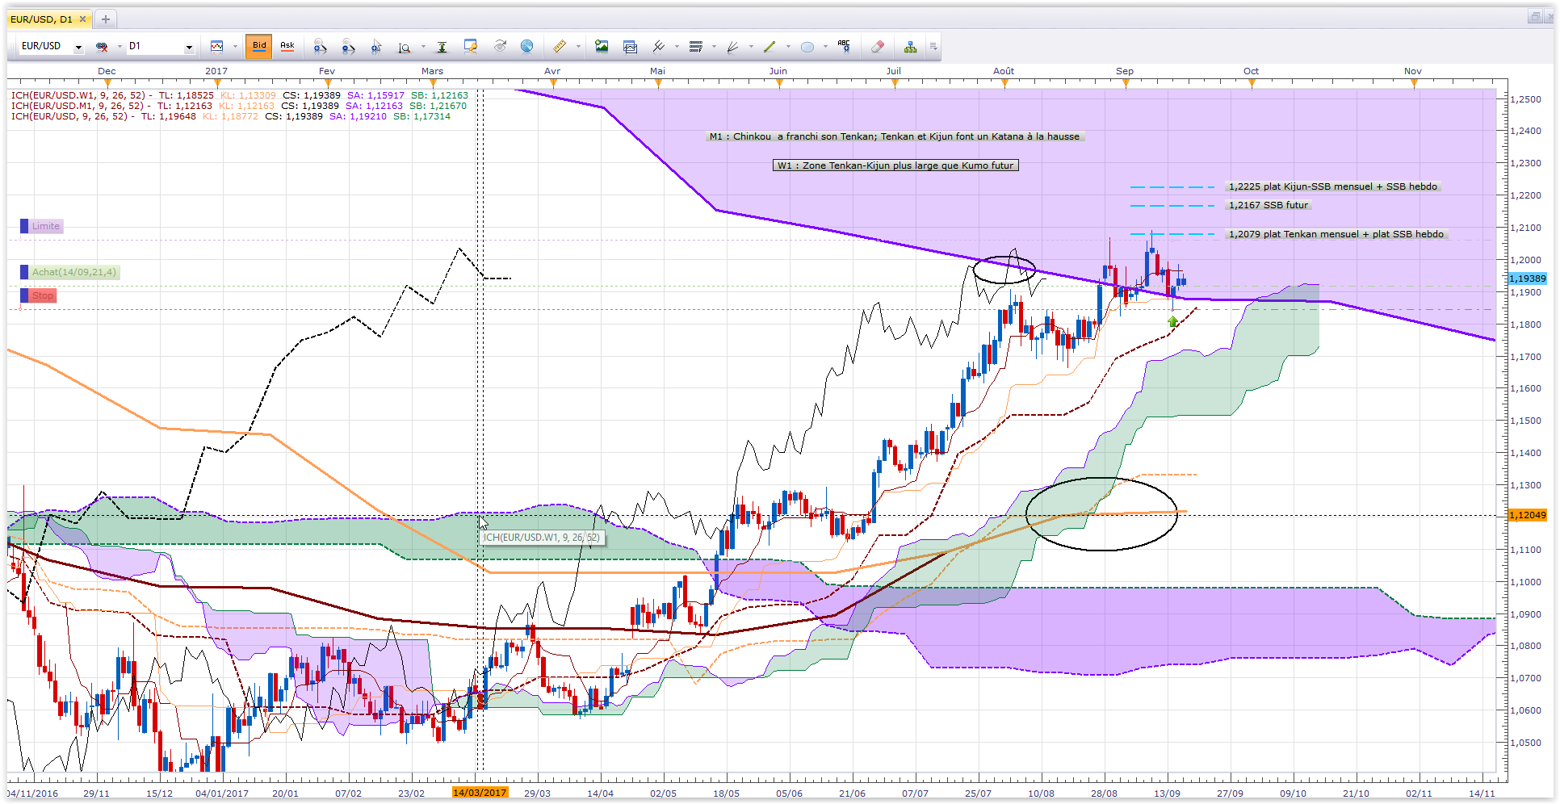Image resolution: width=1560 pixels, height=804 pixels.
Task: Click the zoom scale magnifier icon
Action: point(404,47)
